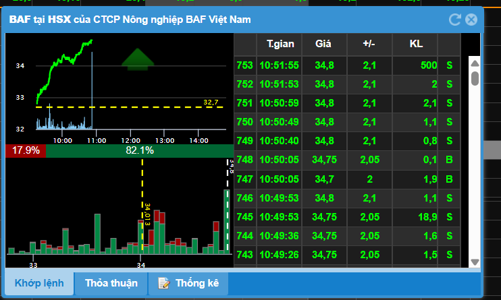The width and height of the screenshot is (501, 300).
Task: Select the +/- column header
Action: 370,44
